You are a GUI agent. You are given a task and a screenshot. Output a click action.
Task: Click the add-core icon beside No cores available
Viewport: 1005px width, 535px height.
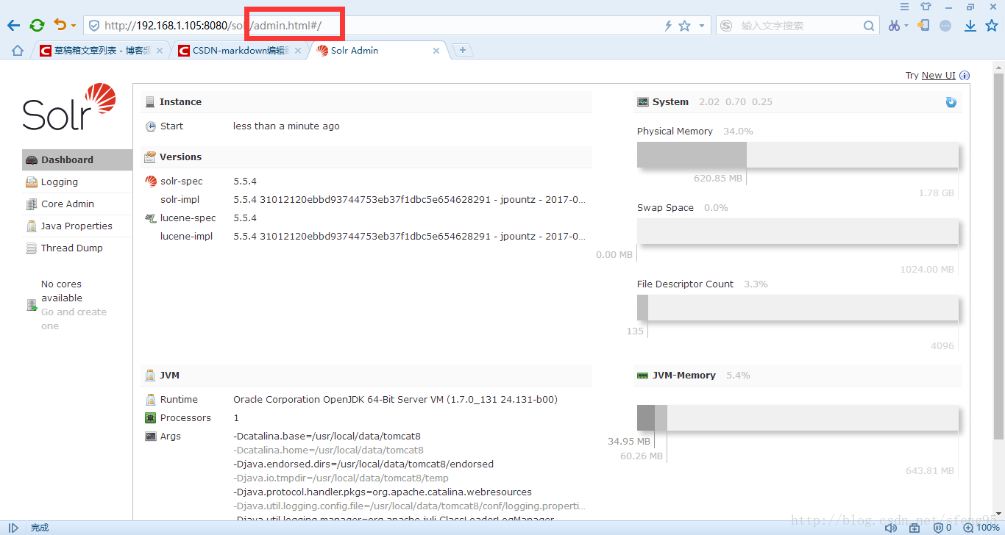tap(32, 305)
